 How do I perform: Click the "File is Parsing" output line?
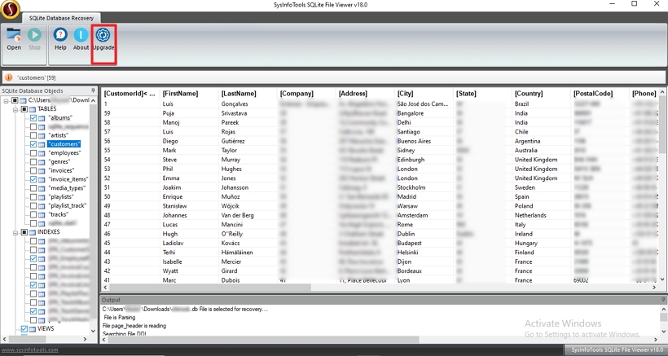tap(119, 318)
